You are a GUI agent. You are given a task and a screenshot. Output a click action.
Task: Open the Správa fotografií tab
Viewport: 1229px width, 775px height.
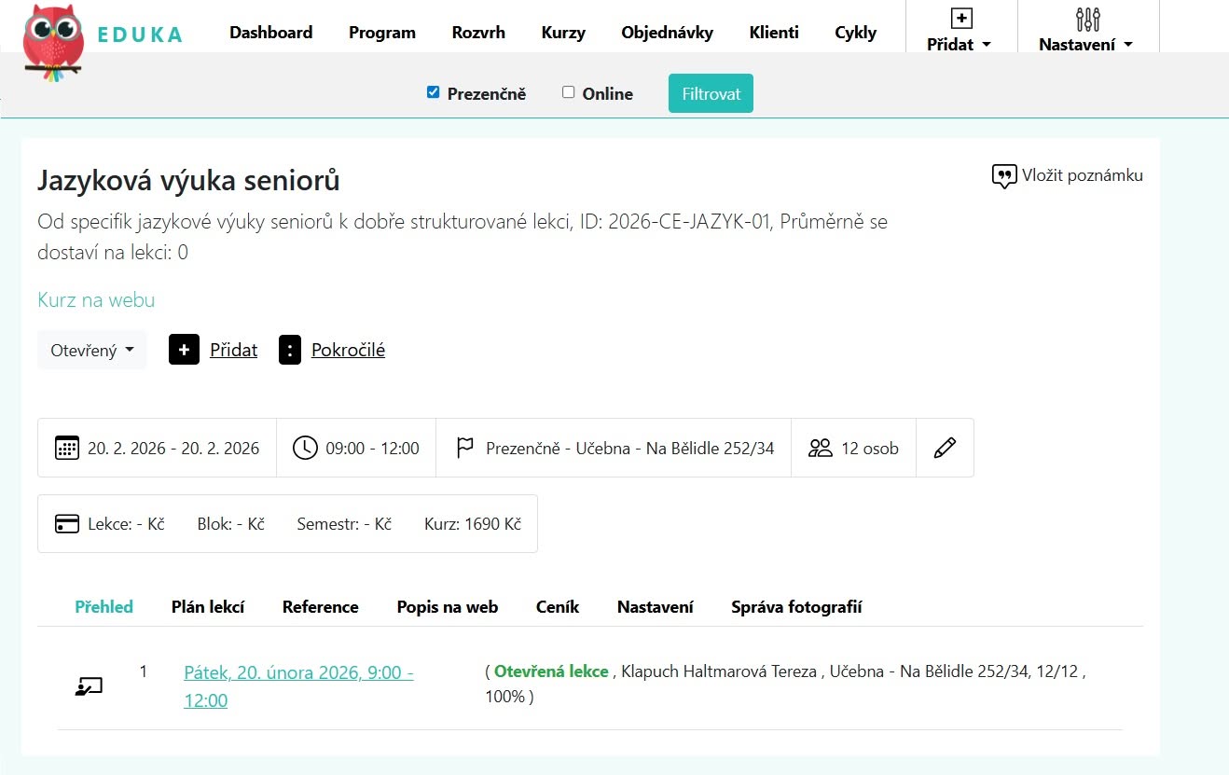pos(796,607)
